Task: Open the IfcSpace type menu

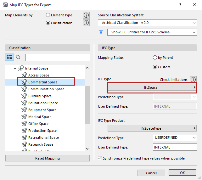Action: pyautogui.click(x=153, y=87)
